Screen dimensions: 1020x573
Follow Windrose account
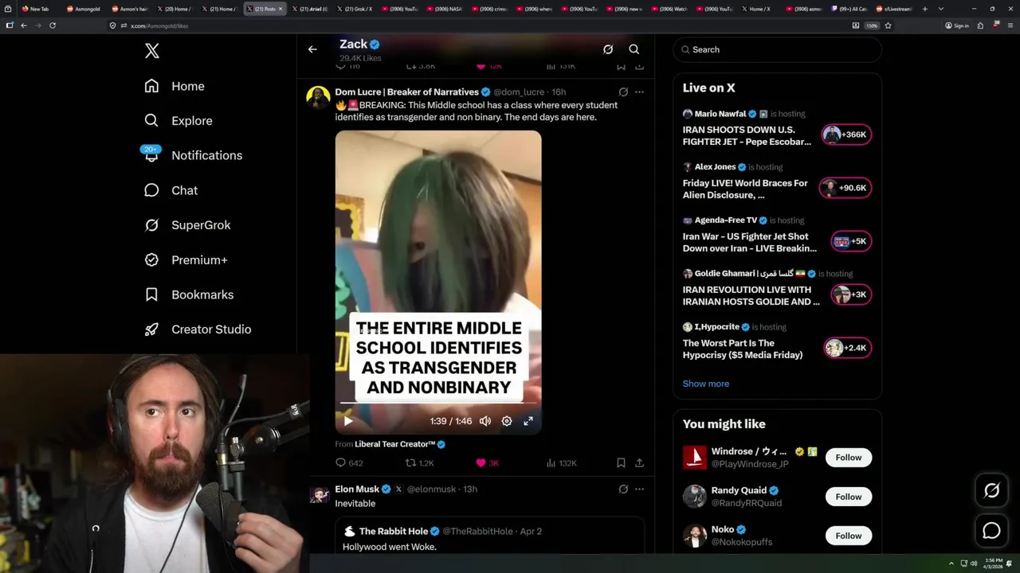click(x=849, y=458)
